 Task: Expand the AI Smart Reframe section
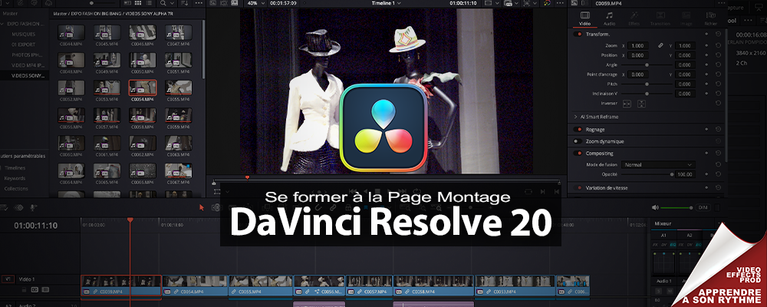tap(575, 117)
